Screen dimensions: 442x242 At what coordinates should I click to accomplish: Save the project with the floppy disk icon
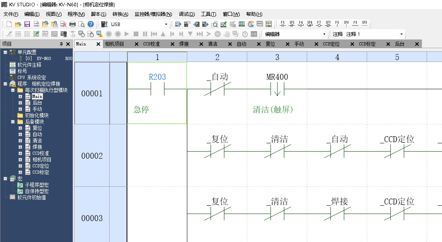click(27, 24)
